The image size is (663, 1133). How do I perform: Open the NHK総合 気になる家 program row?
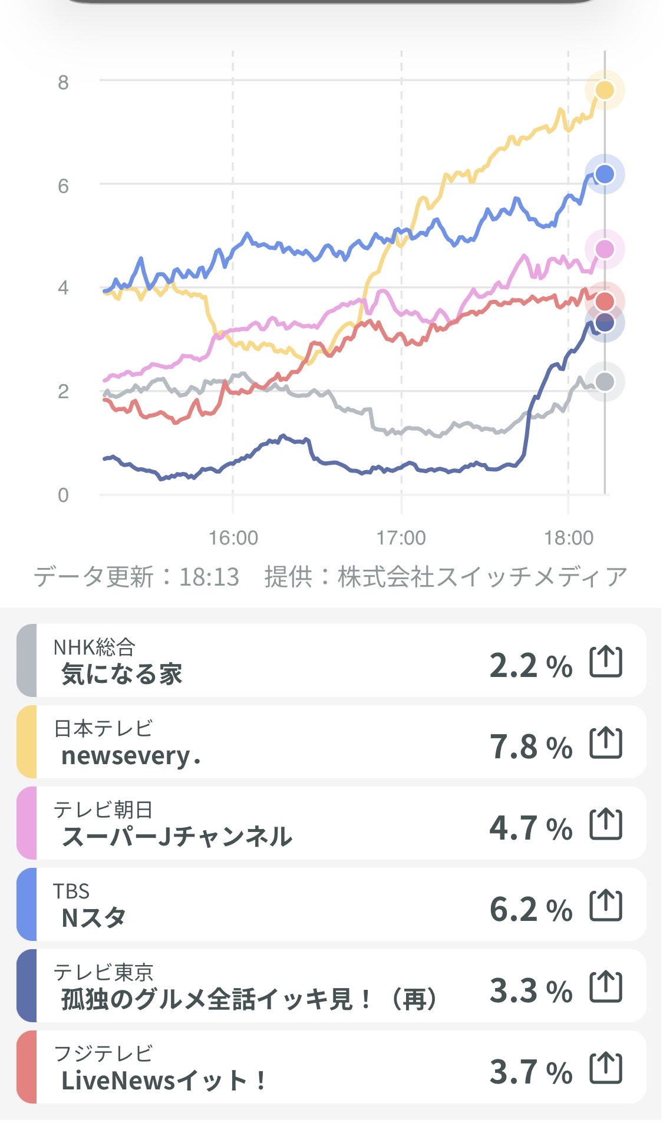tap(265, 661)
